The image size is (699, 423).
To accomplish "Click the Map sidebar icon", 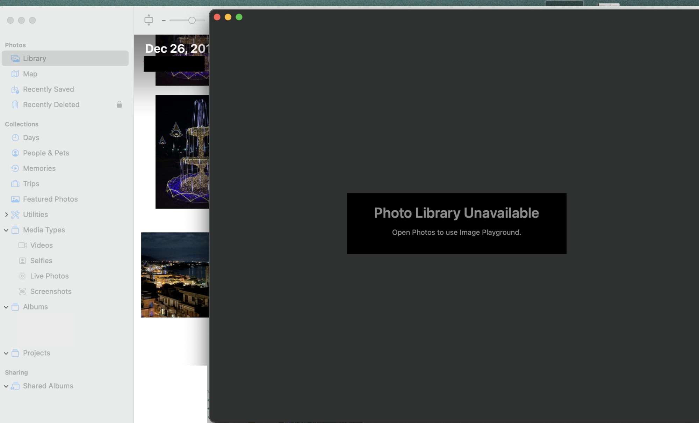I will [x=15, y=74].
